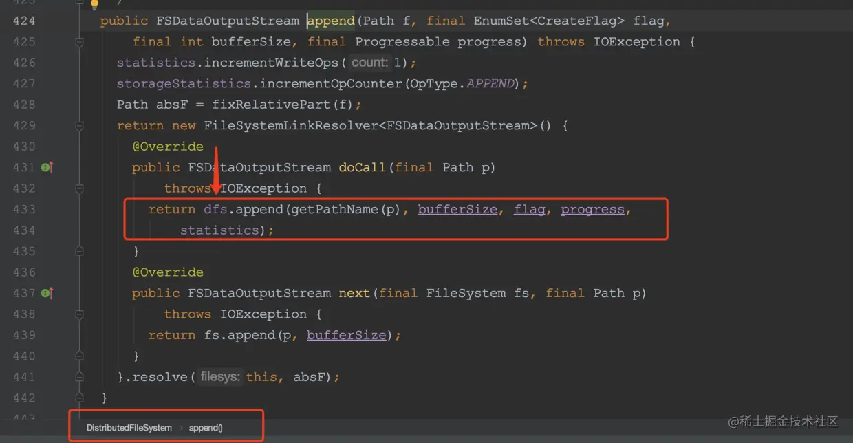Click the 'count:' parameter hint on line 426
This screenshot has height=443, width=853.
[x=370, y=63]
